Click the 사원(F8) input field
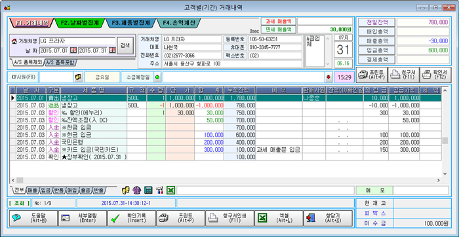The image size is (459, 237). point(56,77)
